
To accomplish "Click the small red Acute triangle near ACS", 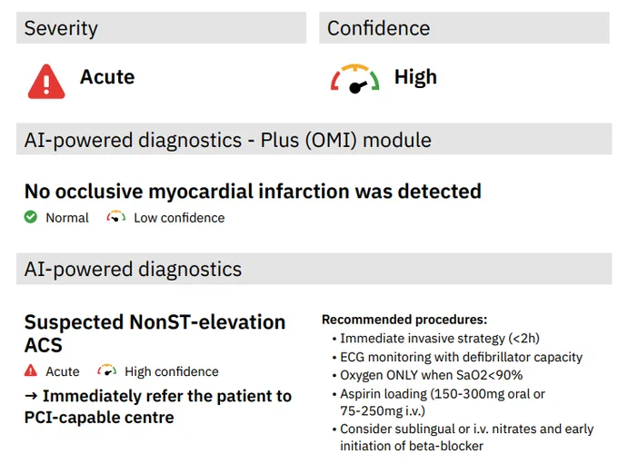I will point(30,370).
